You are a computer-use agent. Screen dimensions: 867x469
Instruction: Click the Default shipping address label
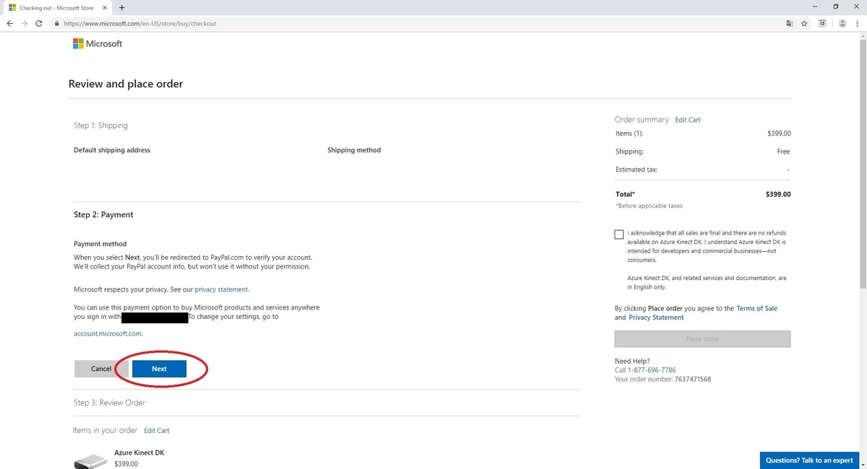point(112,150)
